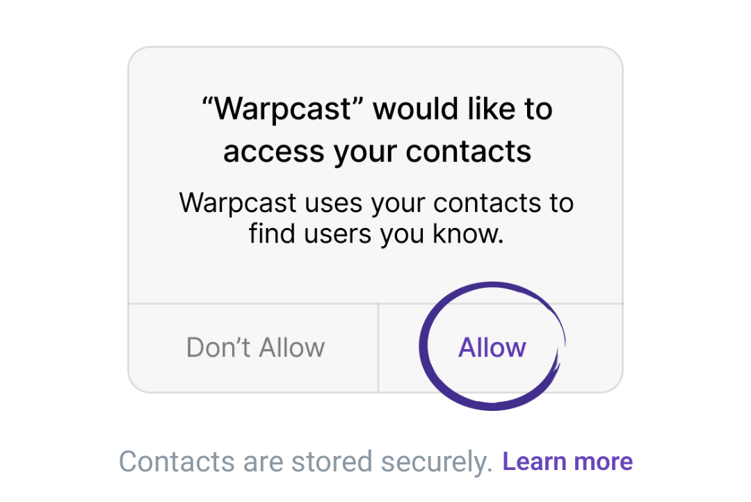Click the word "contacts" in the dialog title
This screenshot has width=751, height=502.
point(469,152)
